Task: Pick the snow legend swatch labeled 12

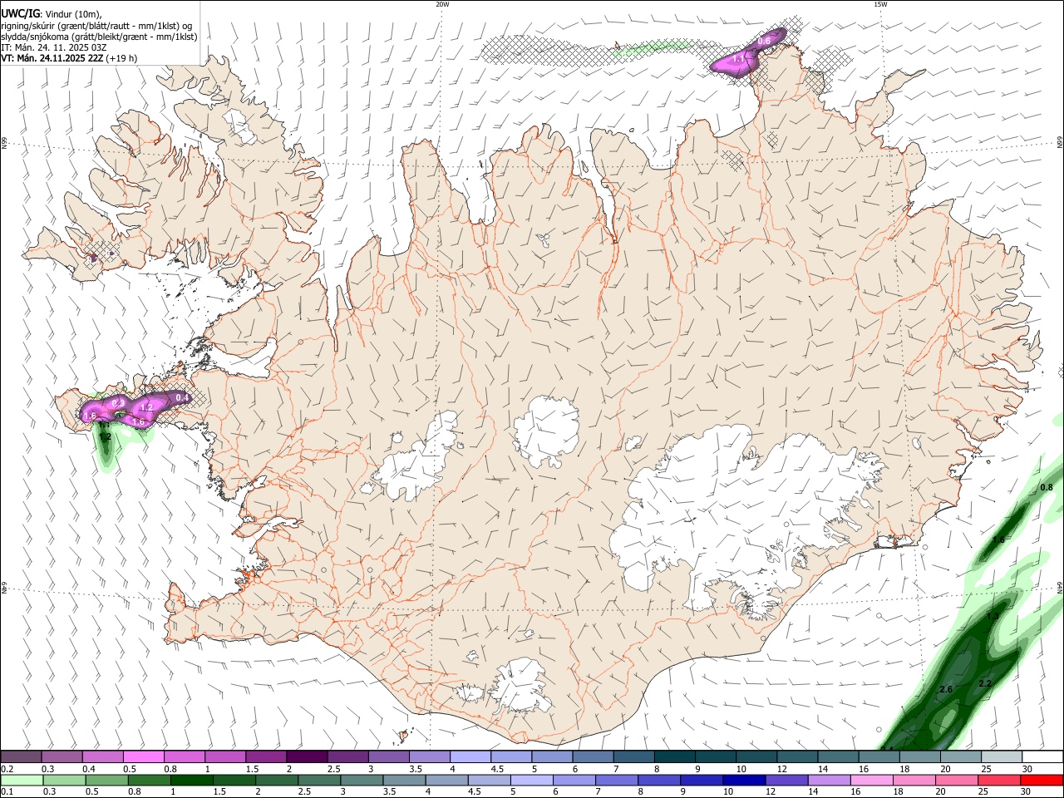Action: (798, 756)
